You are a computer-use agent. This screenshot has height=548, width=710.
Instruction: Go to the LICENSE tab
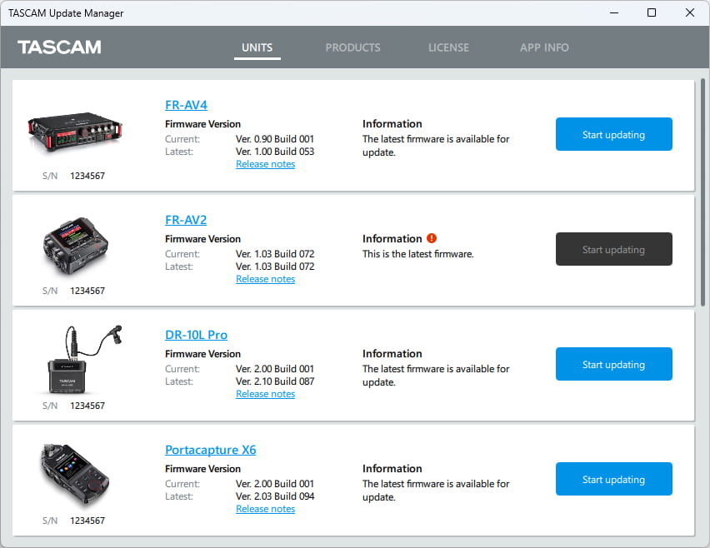pos(448,47)
